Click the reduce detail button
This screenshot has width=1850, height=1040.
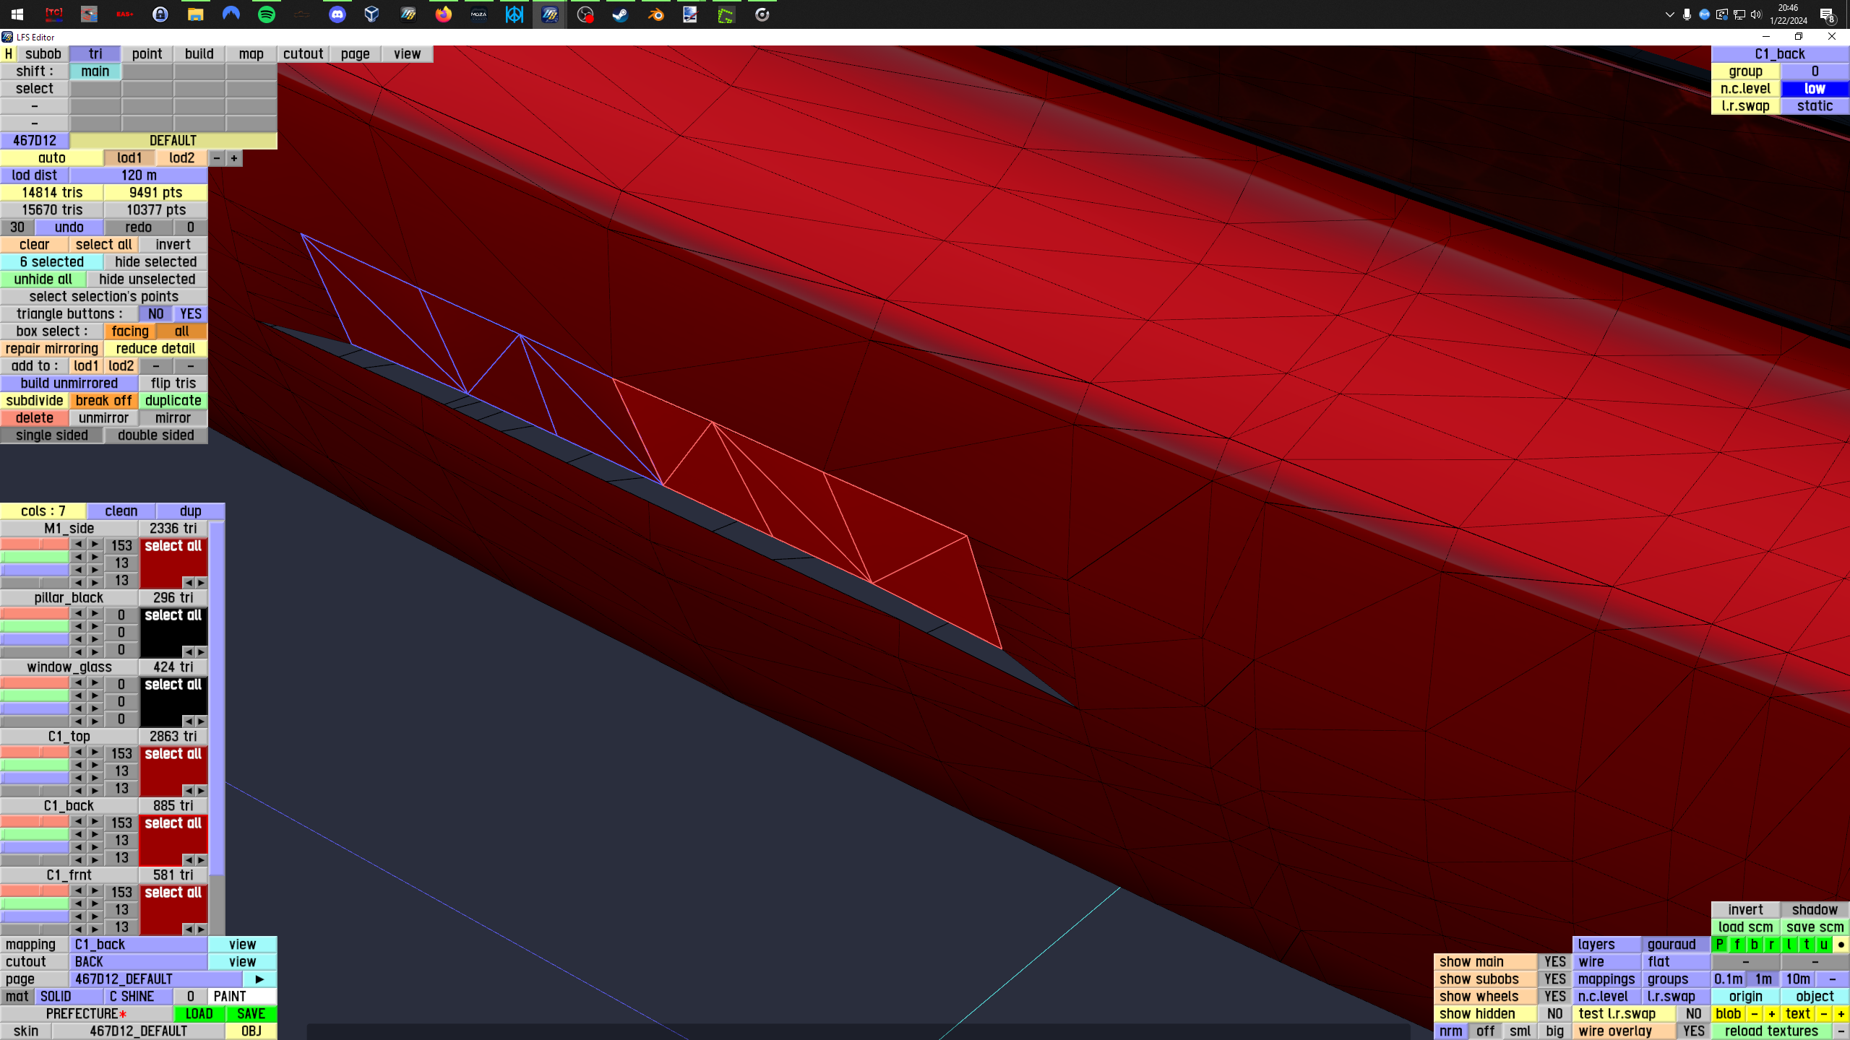pyautogui.click(x=155, y=349)
